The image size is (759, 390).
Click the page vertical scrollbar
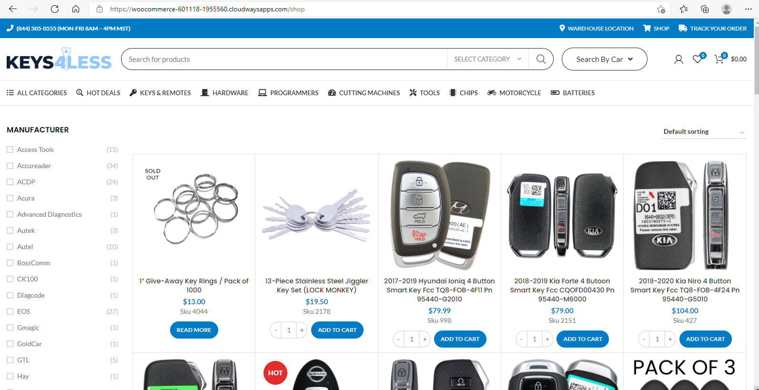[756, 204]
